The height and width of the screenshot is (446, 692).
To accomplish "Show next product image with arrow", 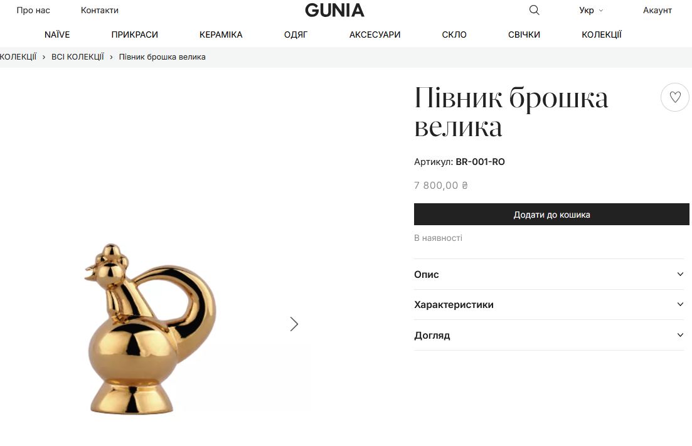I will [294, 324].
